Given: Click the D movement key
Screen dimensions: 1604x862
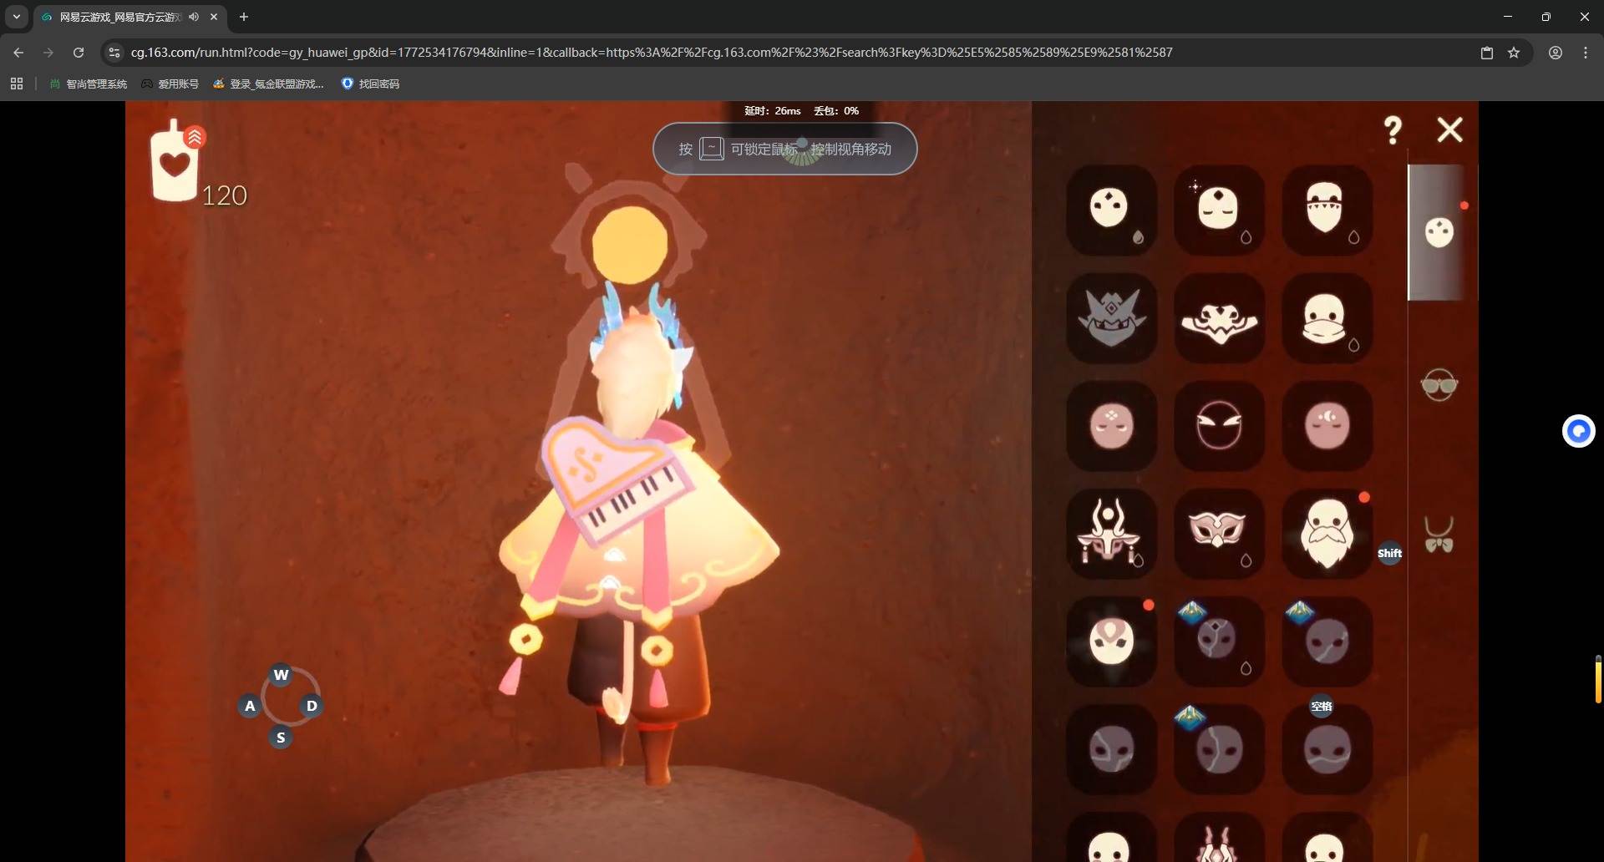Looking at the screenshot, I should [x=312, y=706].
